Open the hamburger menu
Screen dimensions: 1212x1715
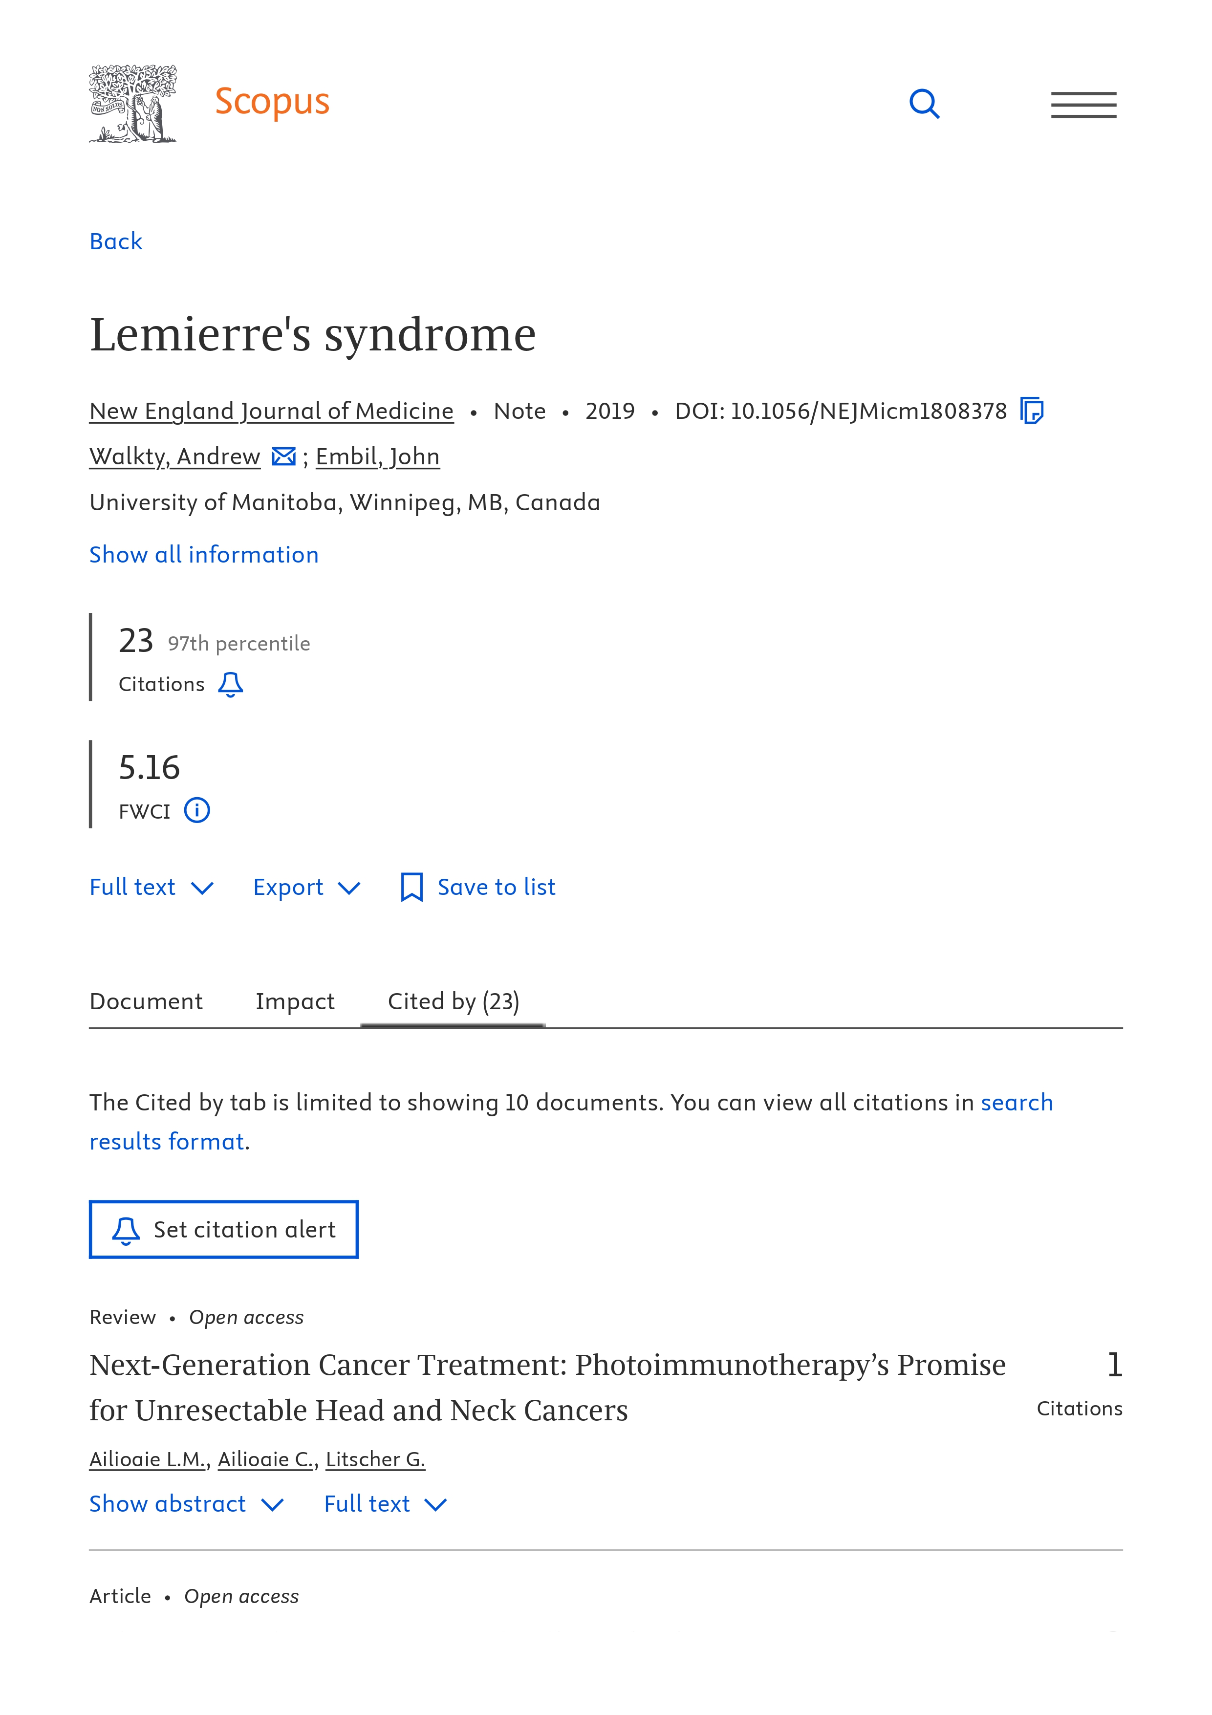click(1083, 105)
